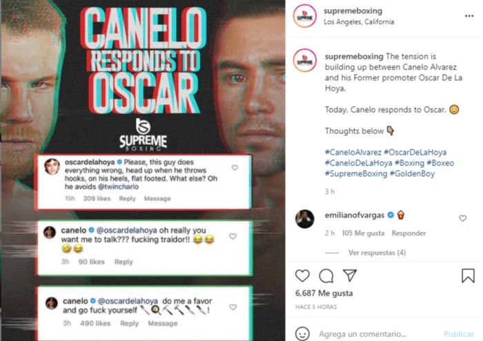Click emilianofvargas profile picture
The width and height of the screenshot is (483, 341).
[x=305, y=219]
